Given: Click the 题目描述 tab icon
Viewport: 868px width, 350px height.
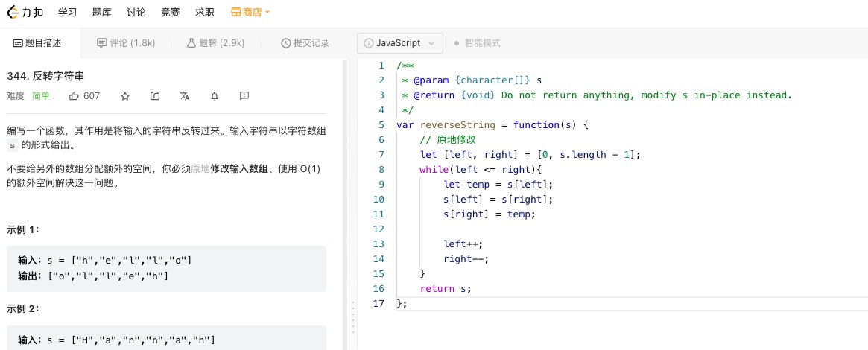Looking at the screenshot, I should tap(18, 43).
